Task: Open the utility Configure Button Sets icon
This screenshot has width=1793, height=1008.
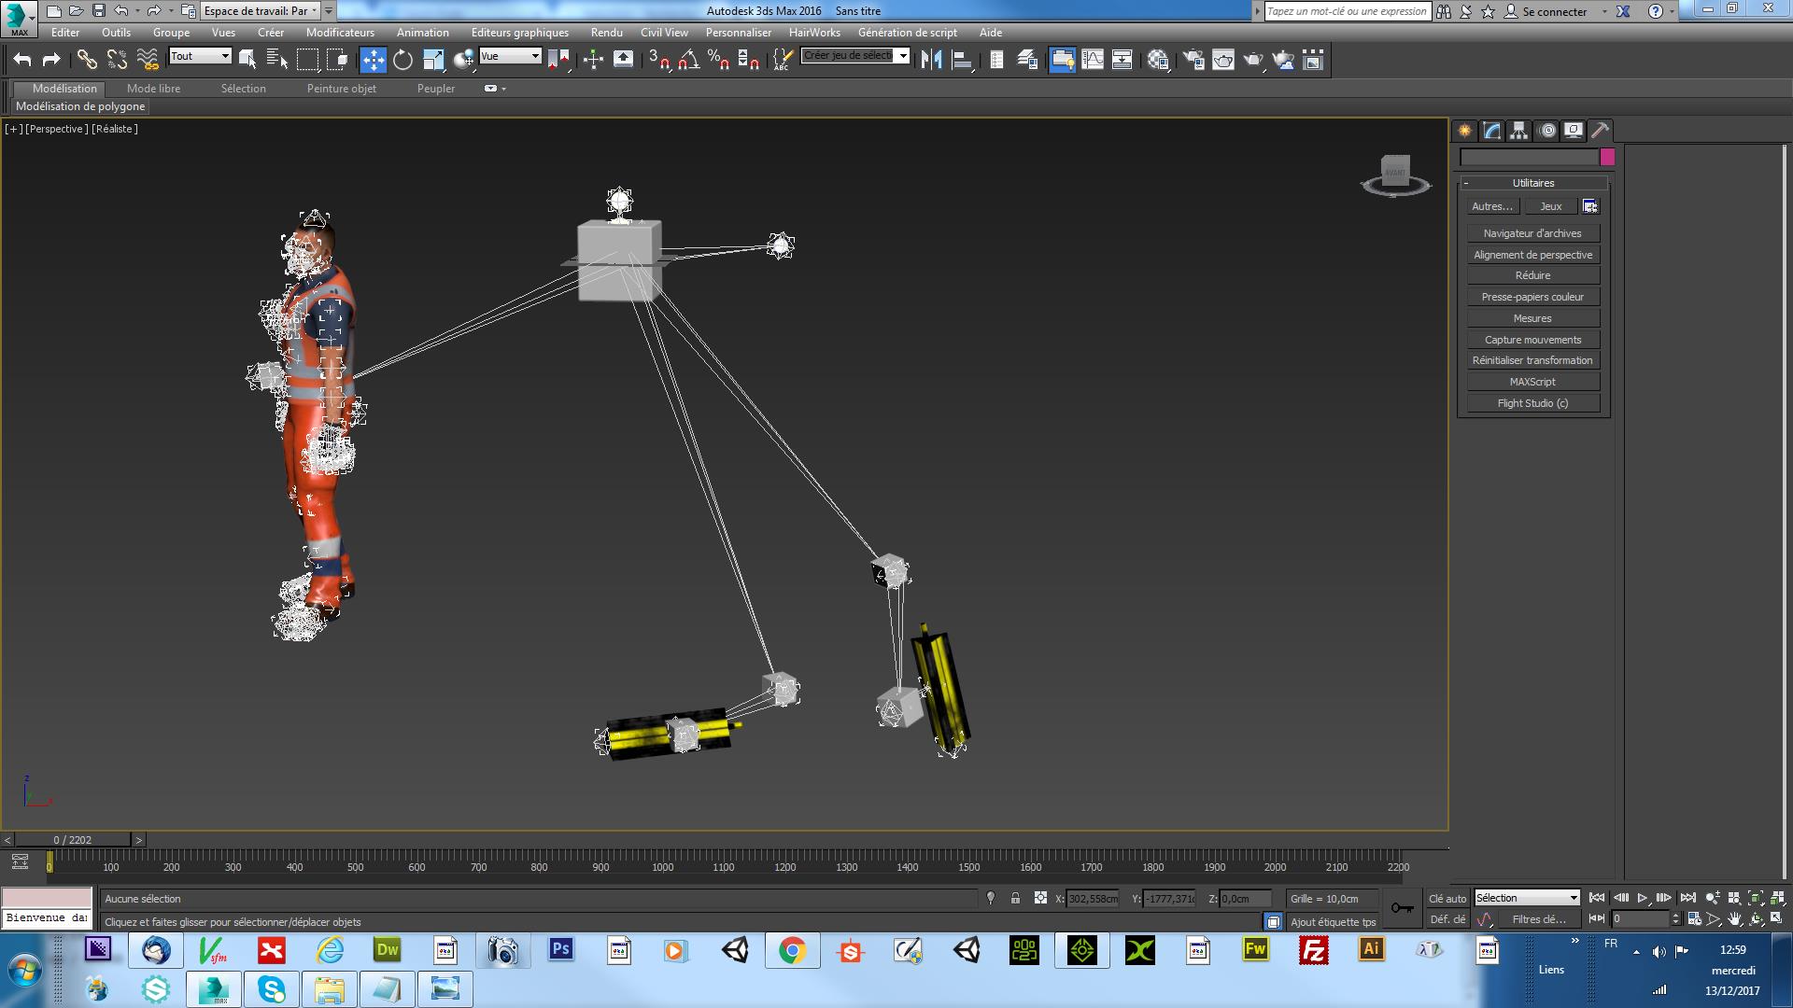Action: 1590,206
